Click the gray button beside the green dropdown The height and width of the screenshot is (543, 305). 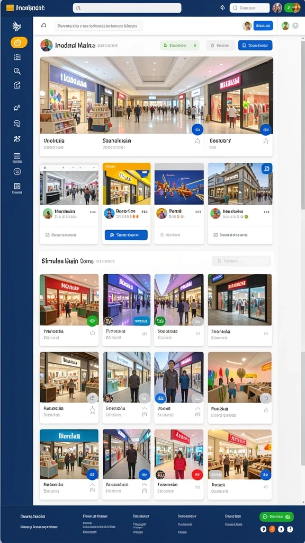(x=220, y=46)
